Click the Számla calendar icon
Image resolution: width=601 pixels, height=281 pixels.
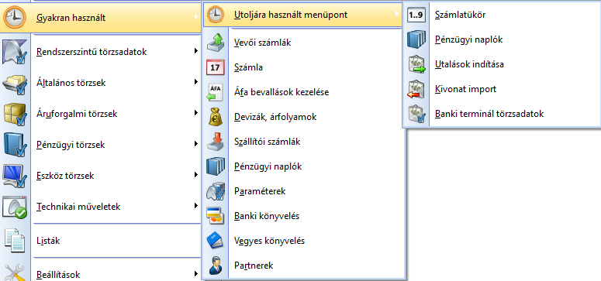point(216,67)
